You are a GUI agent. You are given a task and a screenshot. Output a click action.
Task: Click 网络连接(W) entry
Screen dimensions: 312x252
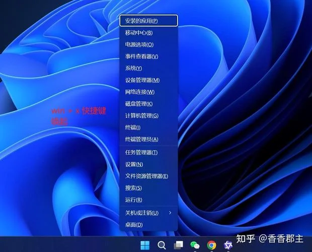pyautogui.click(x=148, y=92)
